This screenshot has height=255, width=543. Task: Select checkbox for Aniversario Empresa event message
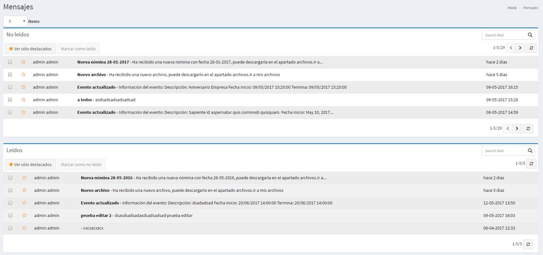coord(10,87)
